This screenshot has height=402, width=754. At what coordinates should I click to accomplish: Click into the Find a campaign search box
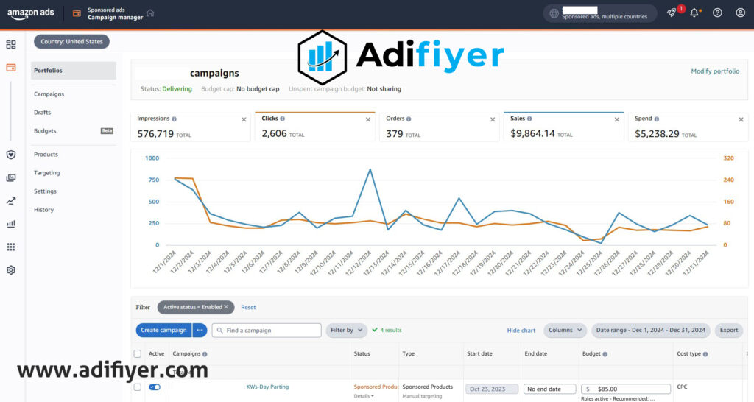click(x=267, y=331)
